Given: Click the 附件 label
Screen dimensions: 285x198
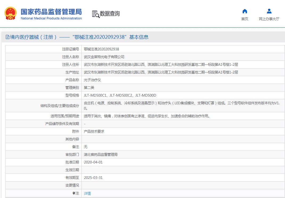Looking at the screenshot, I should point(76,131).
